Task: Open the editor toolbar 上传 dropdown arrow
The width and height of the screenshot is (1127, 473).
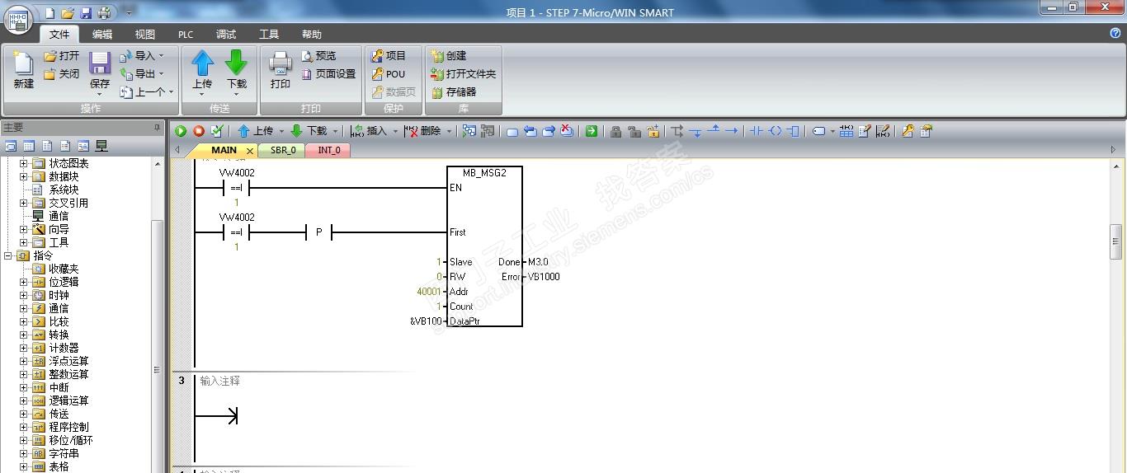Action: 281,131
